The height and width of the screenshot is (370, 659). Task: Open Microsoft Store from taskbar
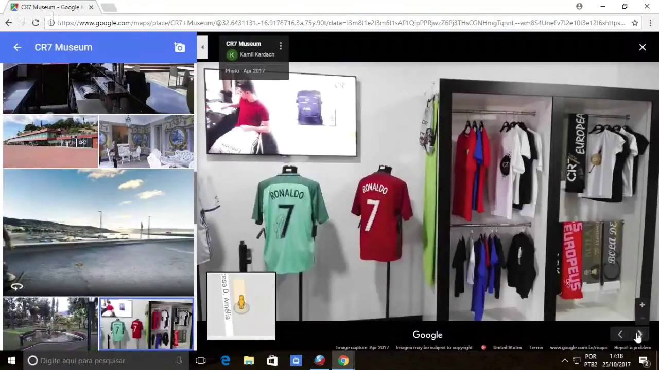272,361
